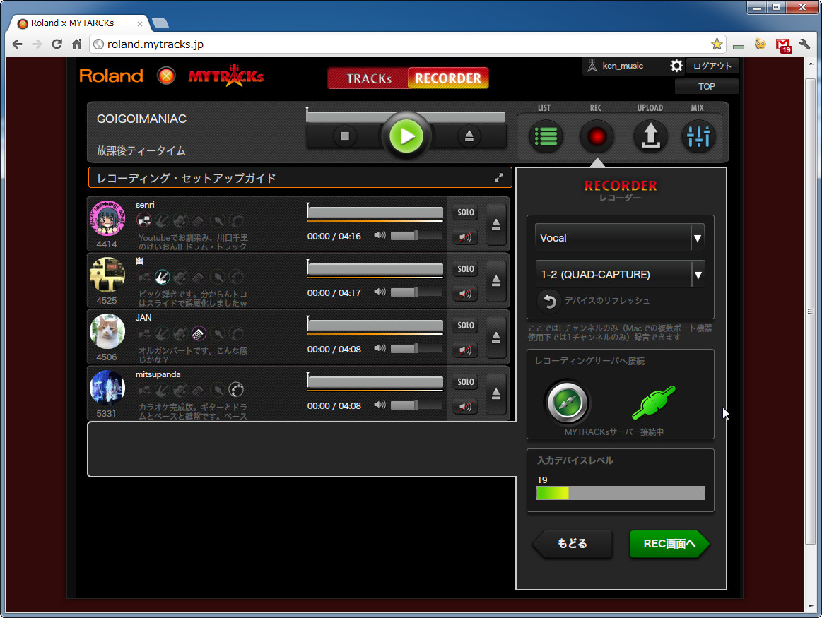Play the song with the green play button

point(406,136)
